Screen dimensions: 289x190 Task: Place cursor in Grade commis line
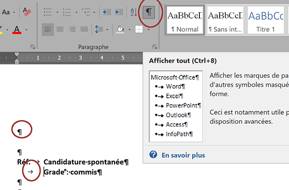71,172
